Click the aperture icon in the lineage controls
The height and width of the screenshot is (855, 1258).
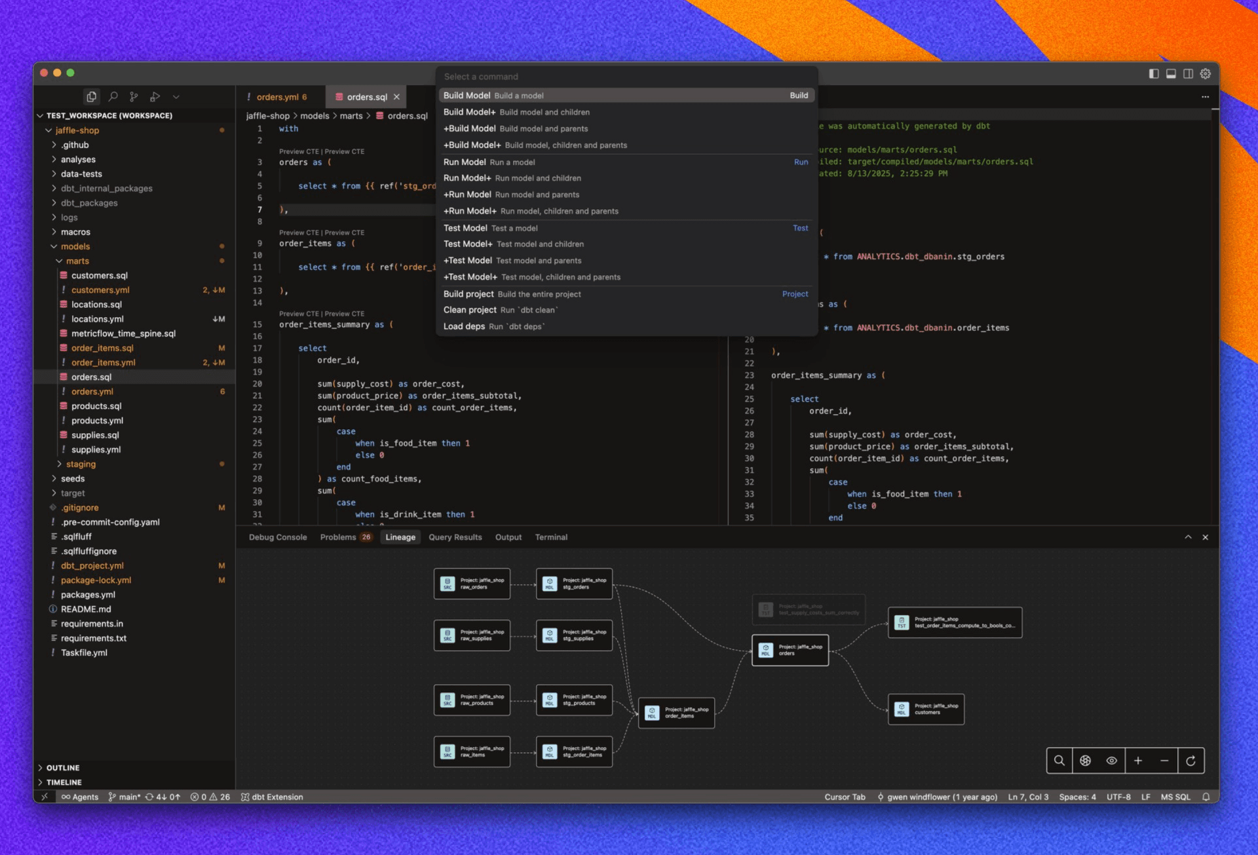(1085, 760)
